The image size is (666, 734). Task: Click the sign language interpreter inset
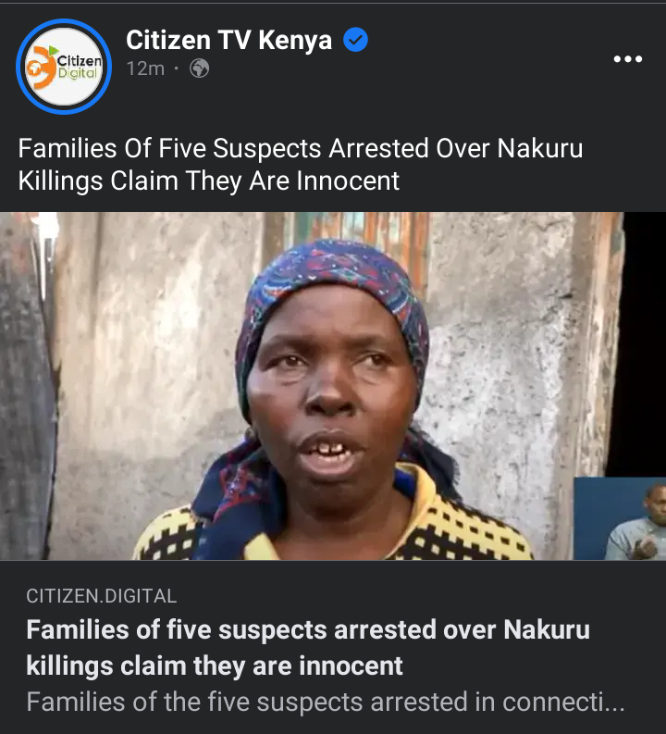click(x=620, y=518)
